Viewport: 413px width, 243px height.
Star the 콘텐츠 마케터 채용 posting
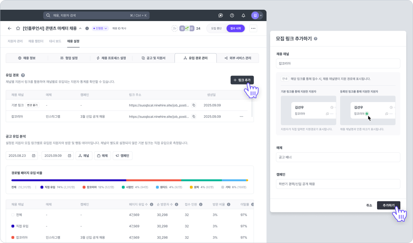pyautogui.click(x=18, y=29)
